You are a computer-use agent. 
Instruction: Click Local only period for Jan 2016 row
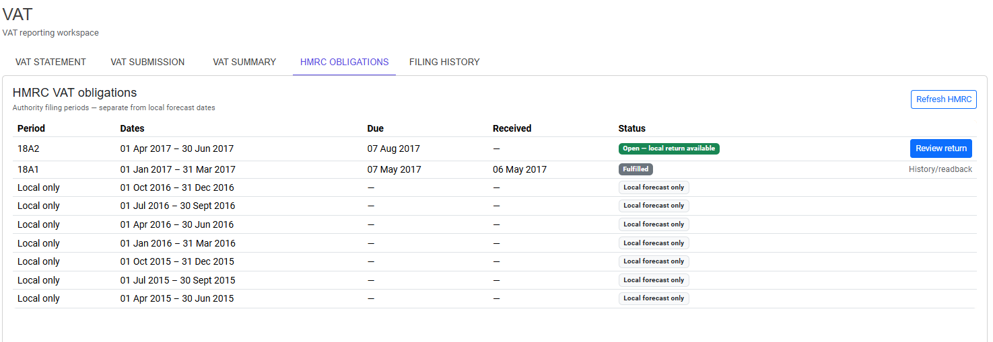coord(38,243)
